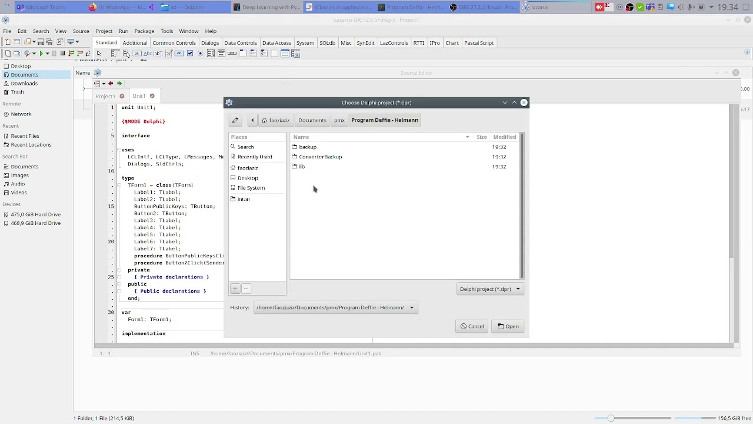Select the TRadioButton component in palette
Viewport: 753px width, 424px height.
click(201, 53)
